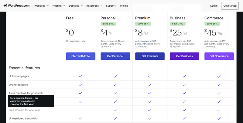Select the Get Premium button

point(150,56)
